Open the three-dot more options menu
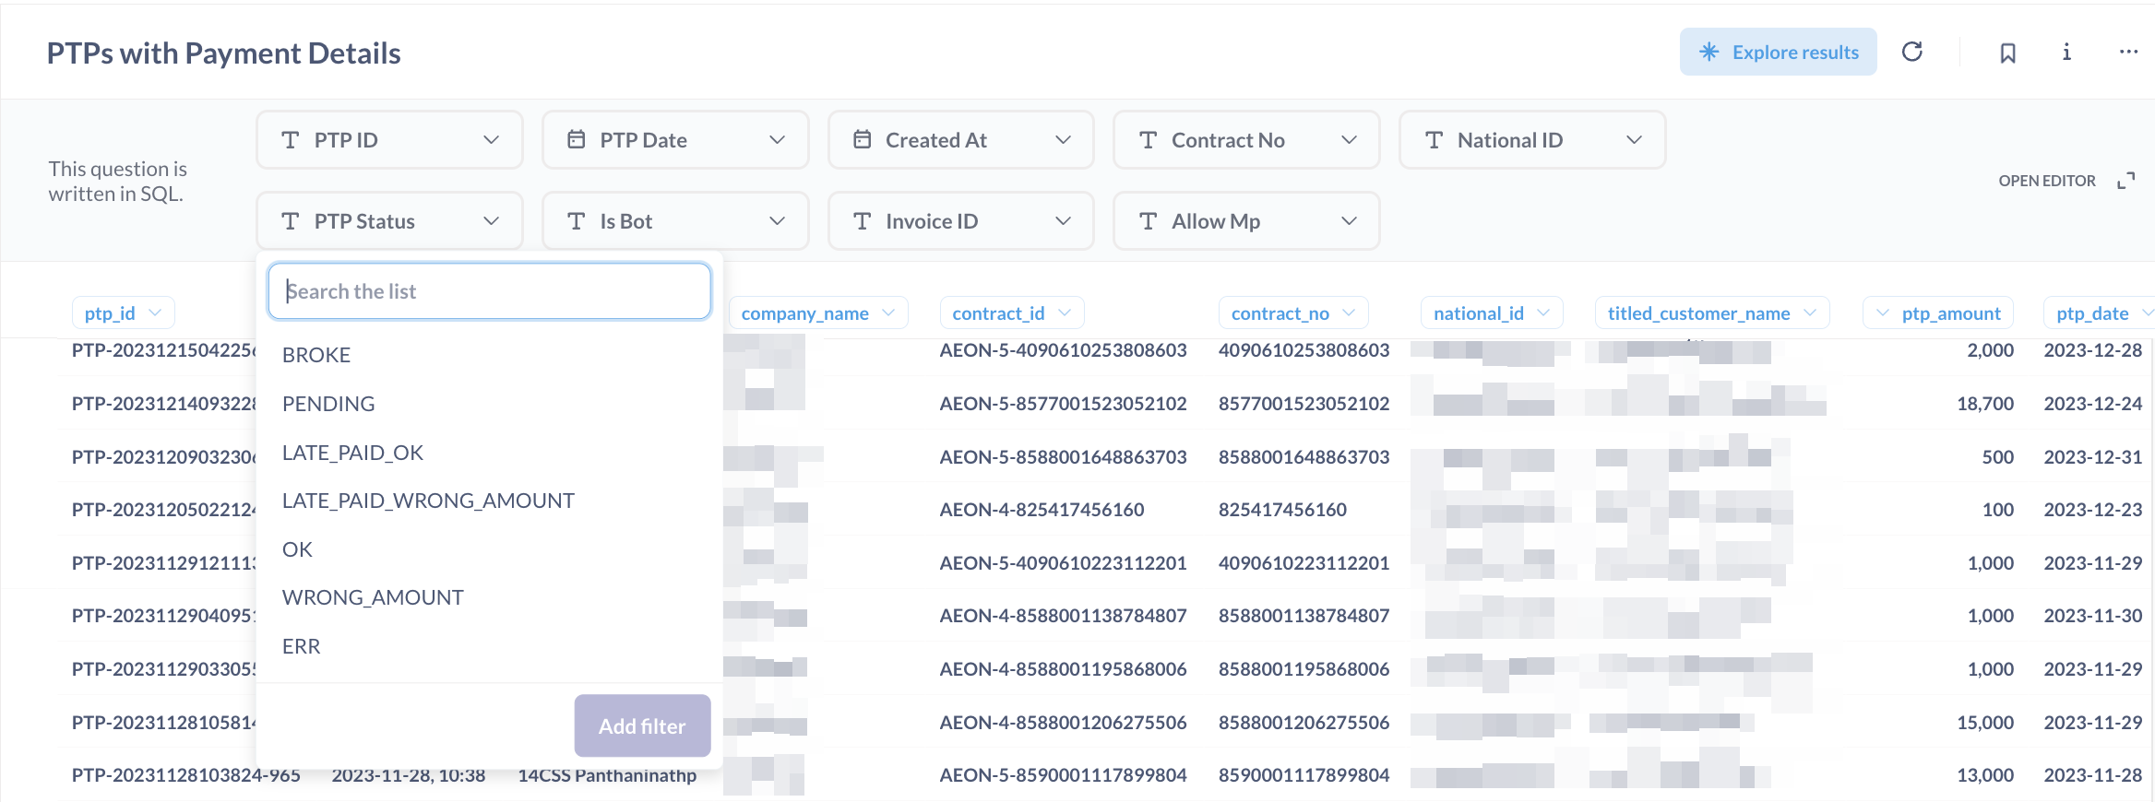This screenshot has width=2155, height=802. [x=2128, y=52]
